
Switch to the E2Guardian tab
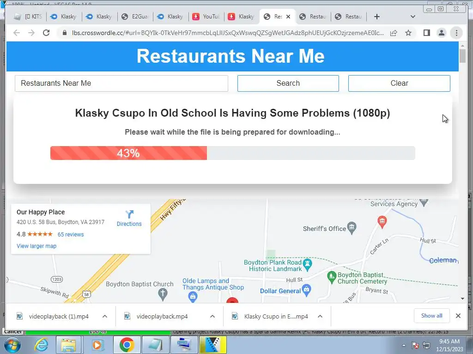(x=135, y=17)
